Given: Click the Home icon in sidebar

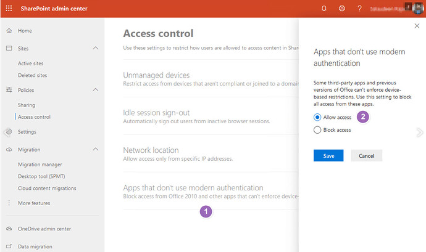Looking at the screenshot, I should click(9, 31).
